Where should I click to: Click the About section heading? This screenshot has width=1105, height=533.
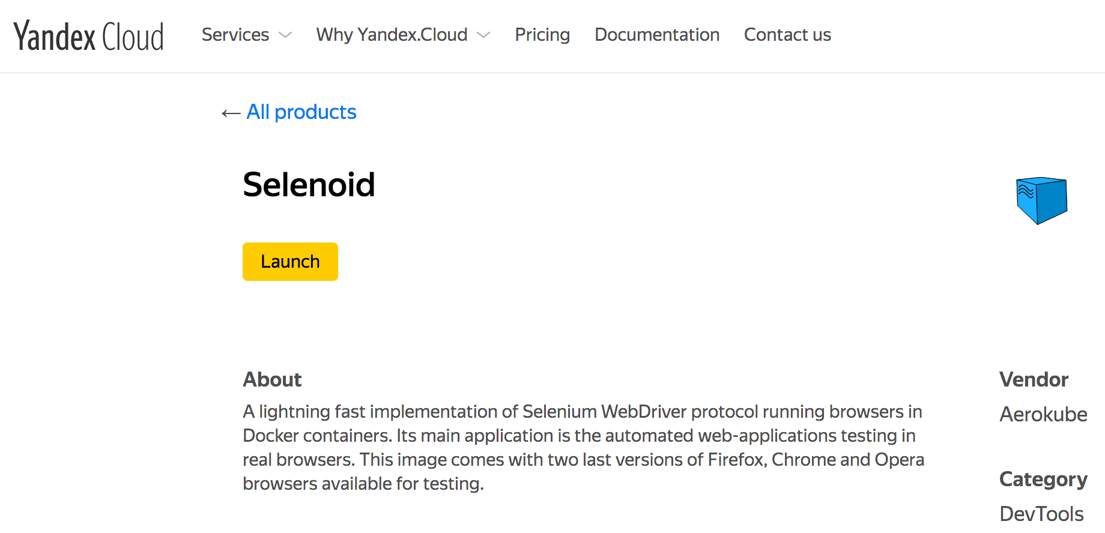point(272,379)
